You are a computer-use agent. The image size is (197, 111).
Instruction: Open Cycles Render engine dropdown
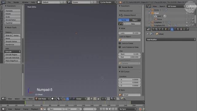(x=108, y=2)
